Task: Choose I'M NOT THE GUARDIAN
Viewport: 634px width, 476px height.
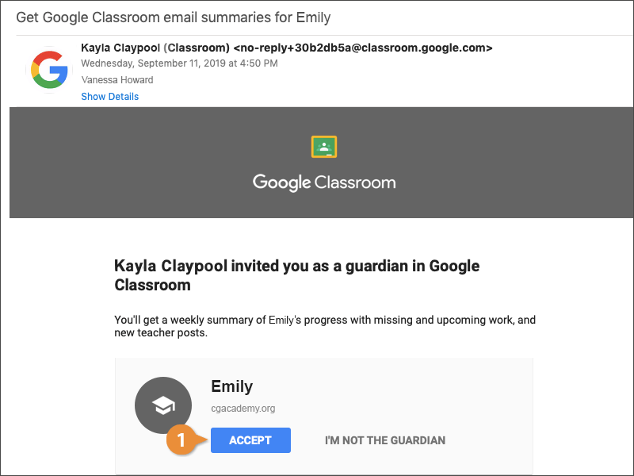Action: [385, 440]
